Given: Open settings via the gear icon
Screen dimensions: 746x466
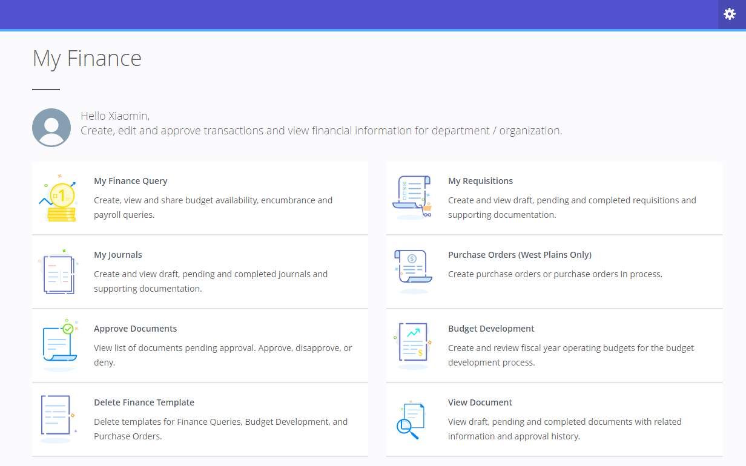Looking at the screenshot, I should click(730, 14).
